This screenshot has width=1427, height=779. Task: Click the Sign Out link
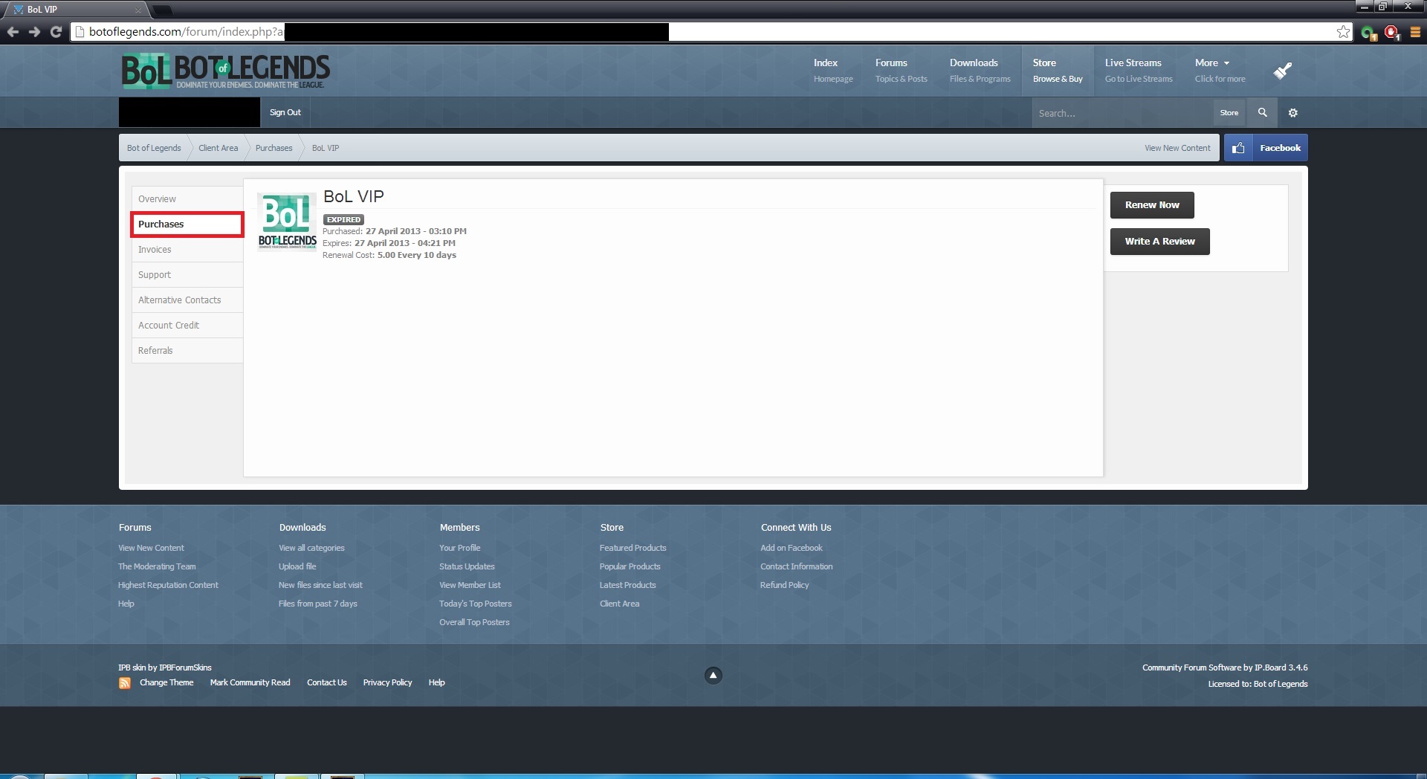pos(285,112)
